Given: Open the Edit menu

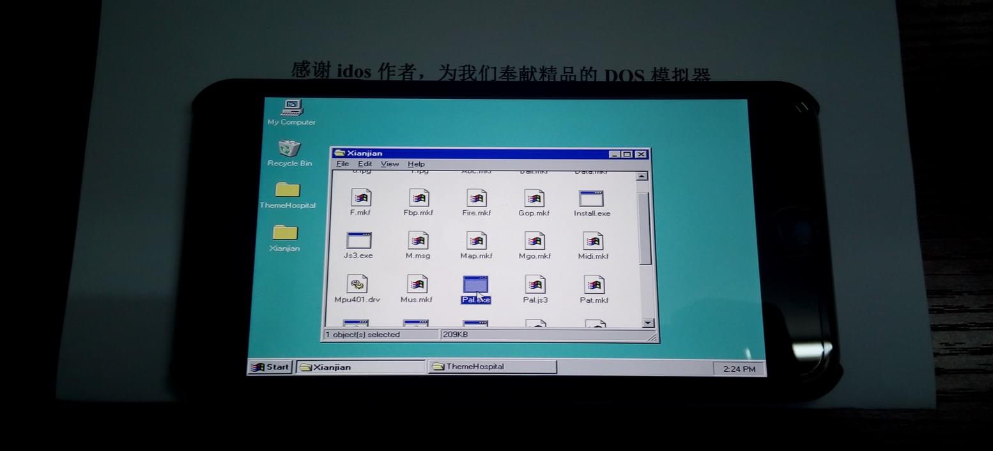Looking at the screenshot, I should pos(365,164).
